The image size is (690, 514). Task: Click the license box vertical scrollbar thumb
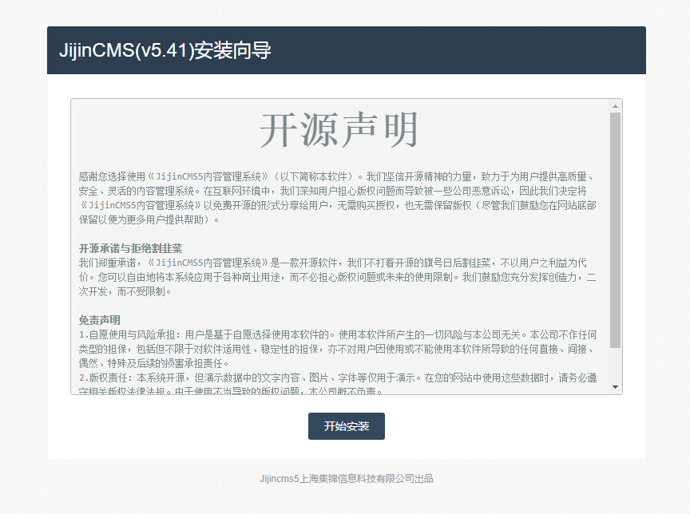(615, 230)
